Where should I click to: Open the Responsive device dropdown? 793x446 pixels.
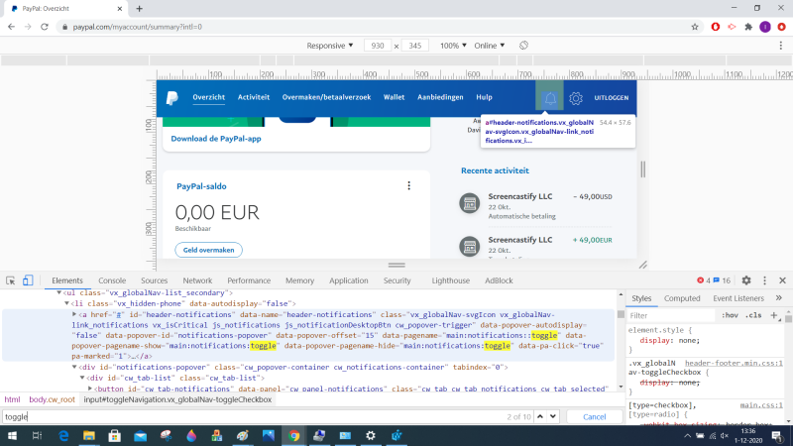coord(330,46)
